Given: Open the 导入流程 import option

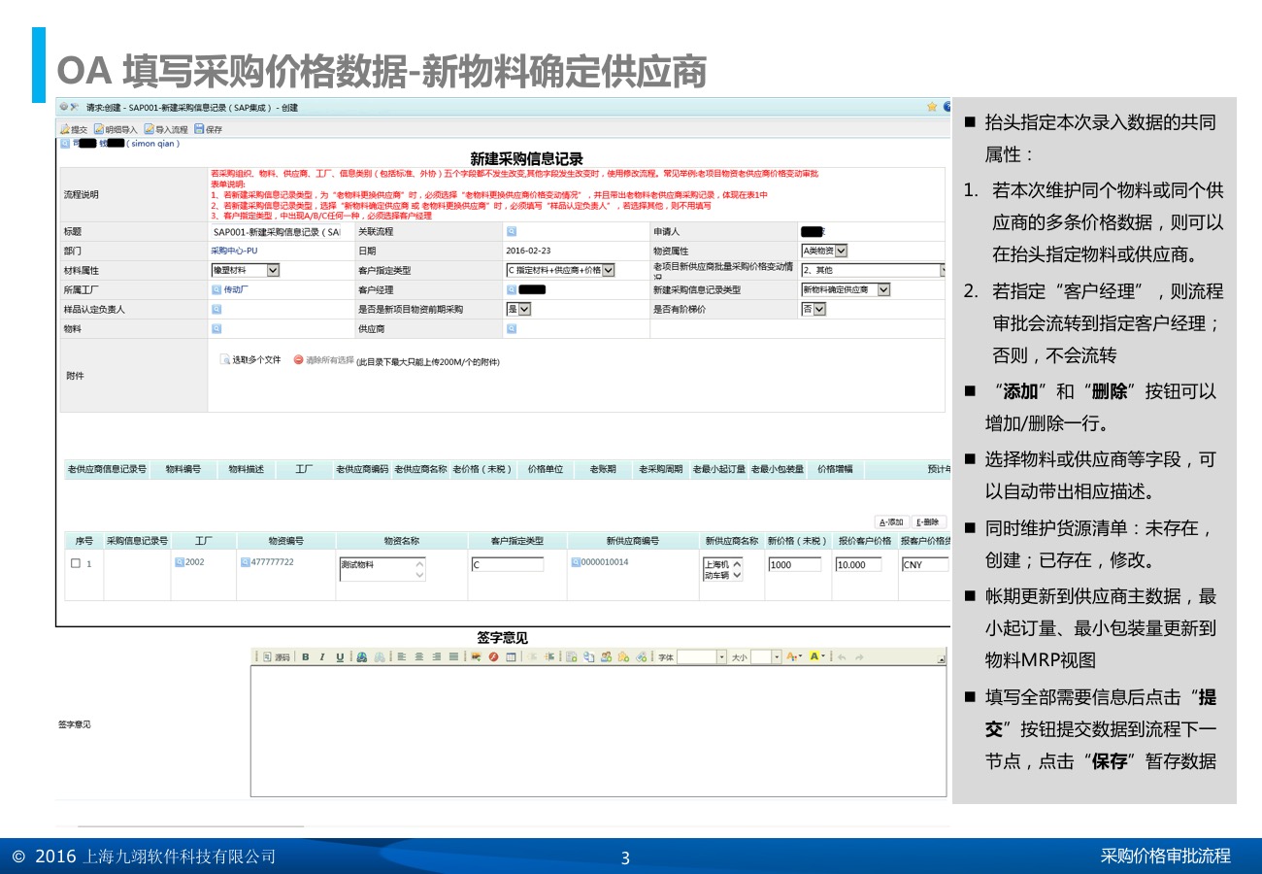Looking at the screenshot, I should (x=166, y=129).
